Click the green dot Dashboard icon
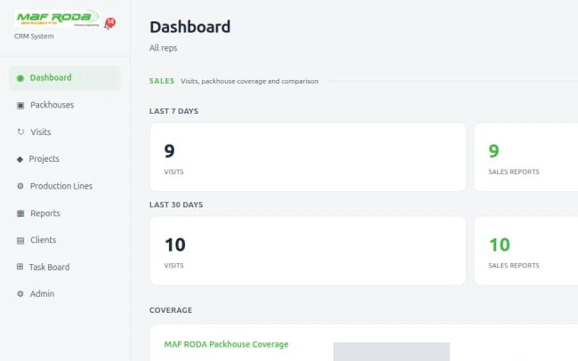Viewport: 578px width, 361px height. tap(20, 78)
